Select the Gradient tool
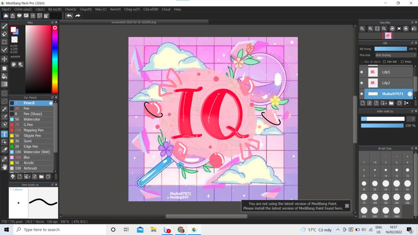This screenshot has width=418, height=235. 4,84
